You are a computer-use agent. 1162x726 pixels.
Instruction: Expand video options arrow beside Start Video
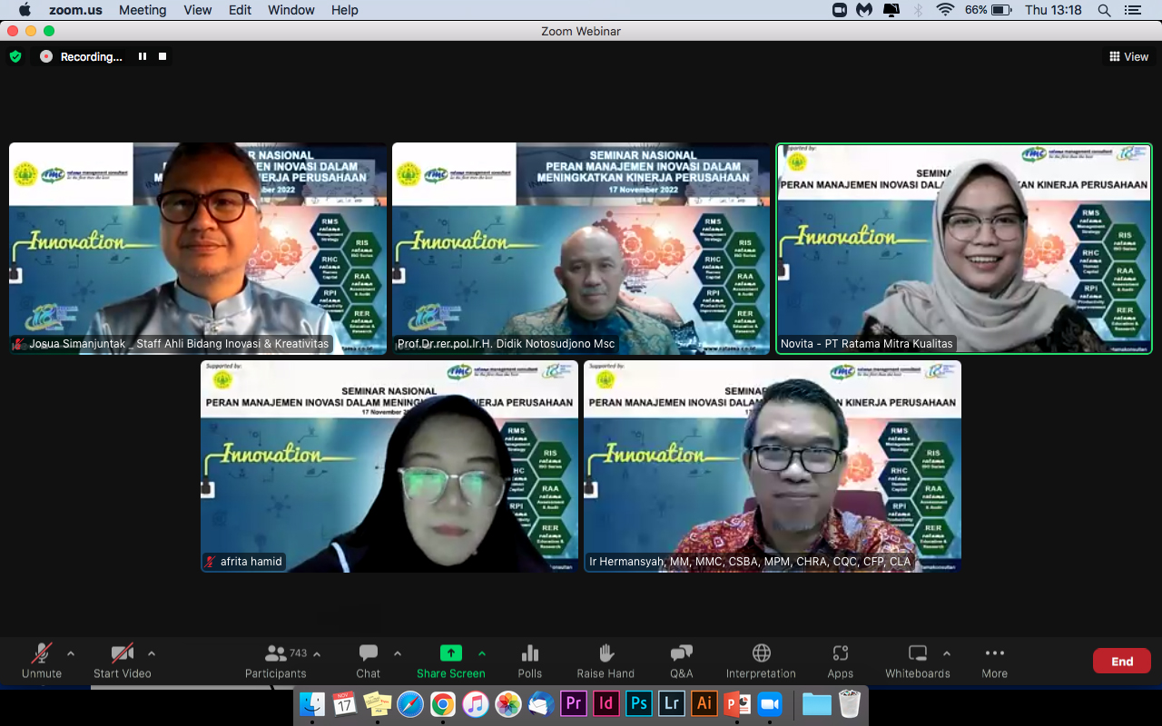(x=152, y=653)
